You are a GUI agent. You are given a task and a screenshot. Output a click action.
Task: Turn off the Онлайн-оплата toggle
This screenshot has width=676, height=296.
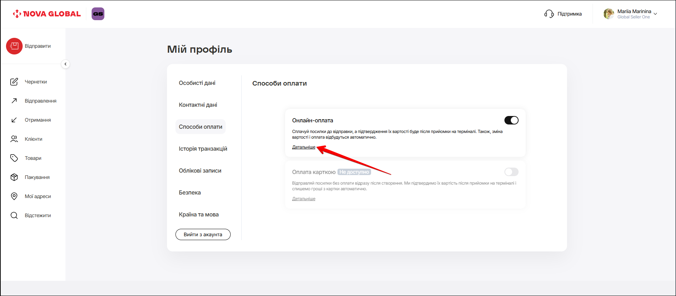click(x=511, y=120)
